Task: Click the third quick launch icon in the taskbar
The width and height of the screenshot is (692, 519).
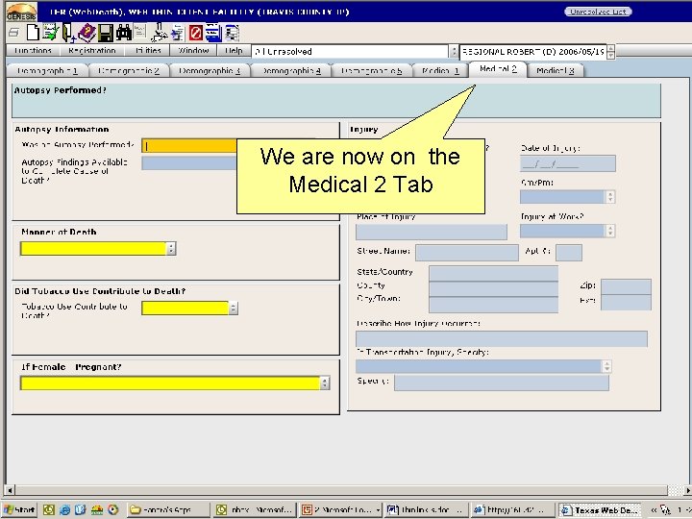Action: (x=81, y=509)
